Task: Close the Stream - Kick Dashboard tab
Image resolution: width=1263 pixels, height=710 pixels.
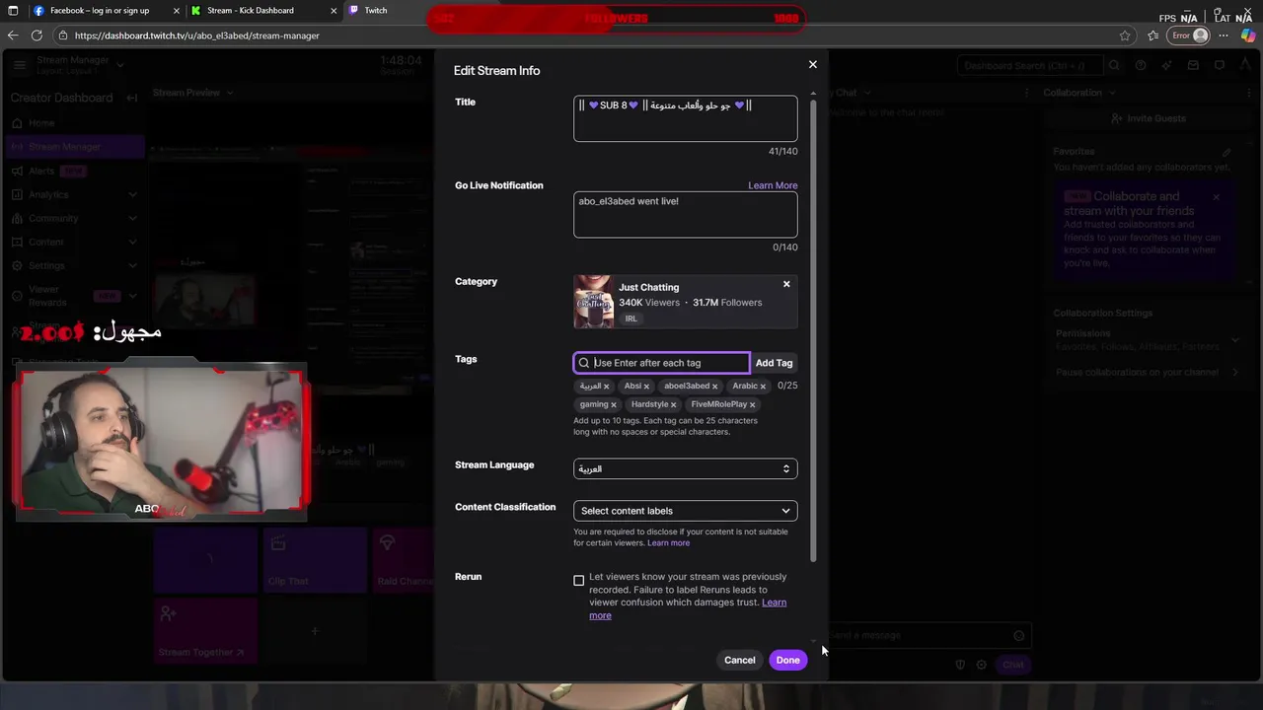Action: pos(334,11)
